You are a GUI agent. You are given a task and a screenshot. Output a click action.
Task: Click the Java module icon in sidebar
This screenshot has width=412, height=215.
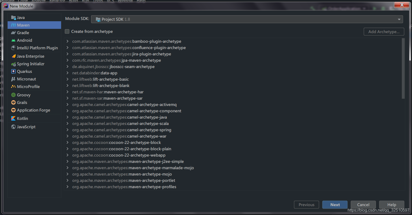pos(13,17)
